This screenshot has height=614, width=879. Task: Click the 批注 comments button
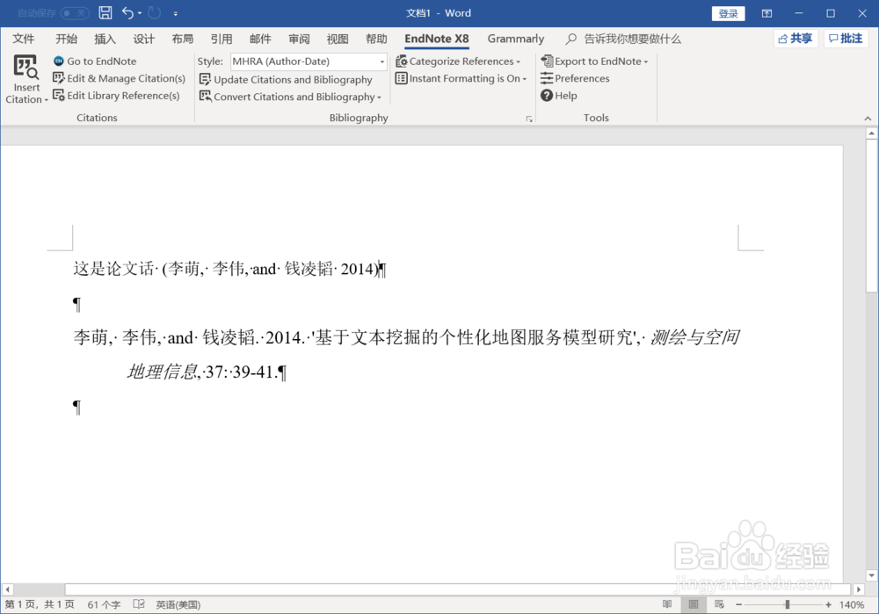coord(846,39)
